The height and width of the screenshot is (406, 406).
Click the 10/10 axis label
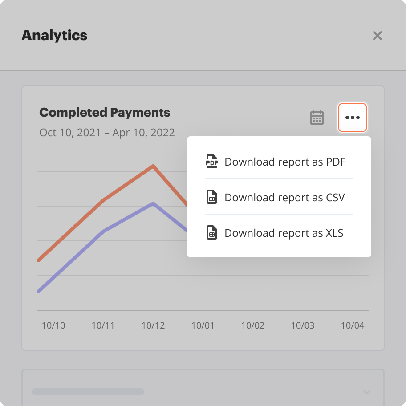click(x=53, y=325)
